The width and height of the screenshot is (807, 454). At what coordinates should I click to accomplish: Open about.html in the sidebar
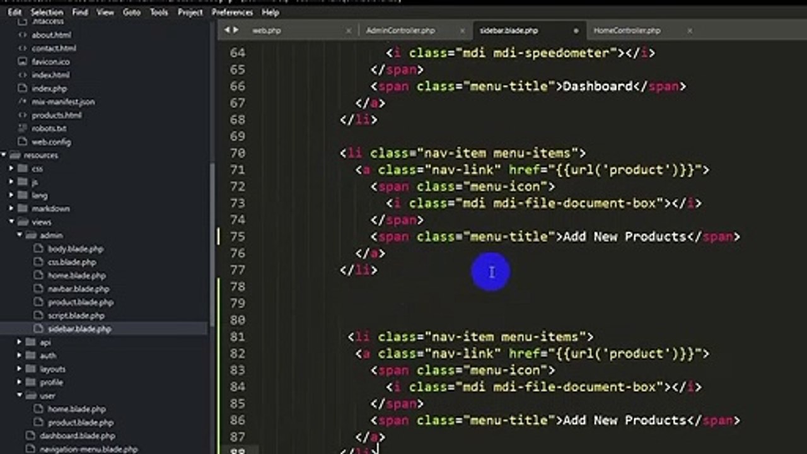pyautogui.click(x=51, y=35)
